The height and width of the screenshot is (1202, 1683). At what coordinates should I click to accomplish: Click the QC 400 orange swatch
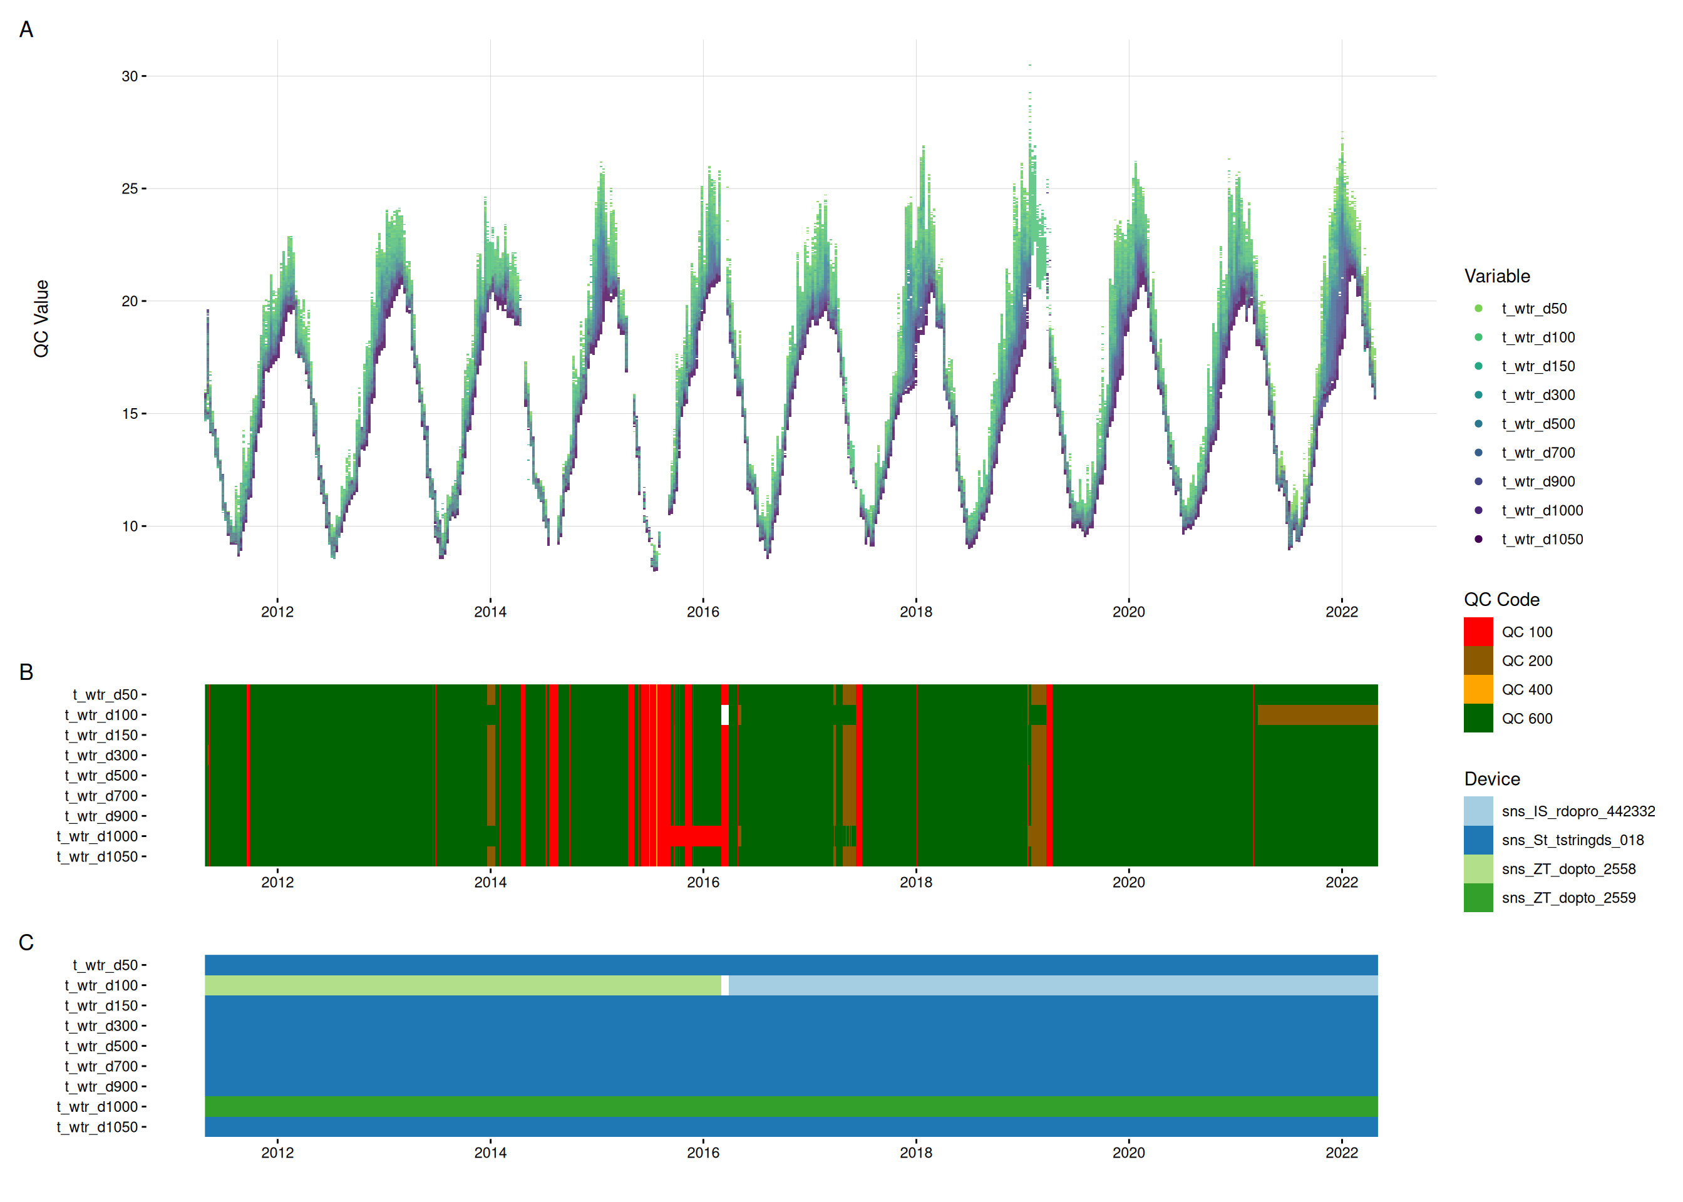(1478, 690)
